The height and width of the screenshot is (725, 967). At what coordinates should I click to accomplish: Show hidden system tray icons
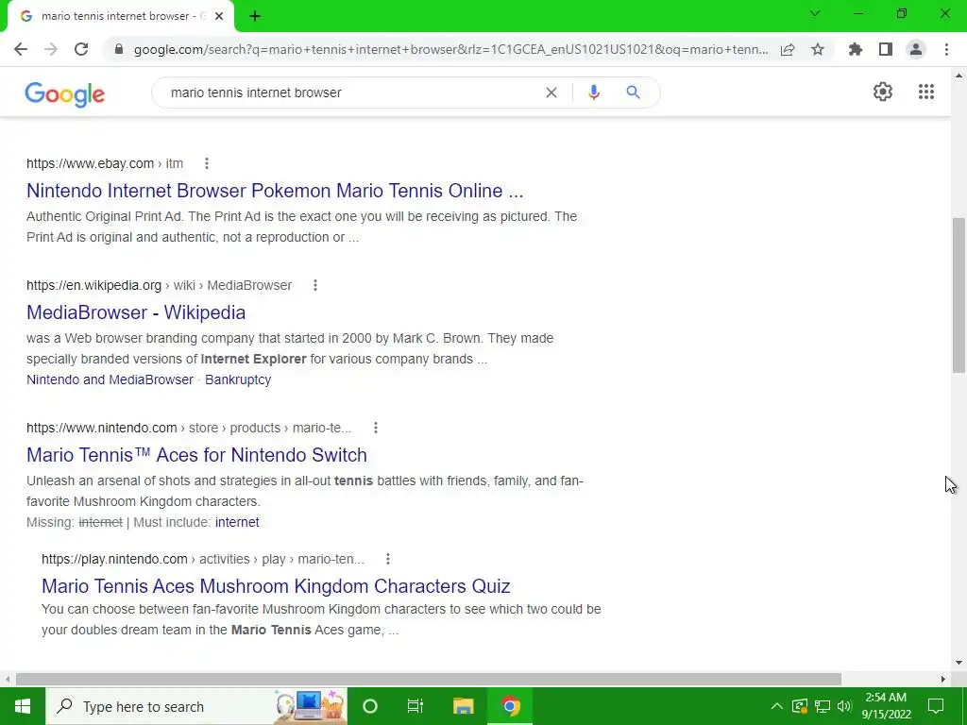pos(777,706)
